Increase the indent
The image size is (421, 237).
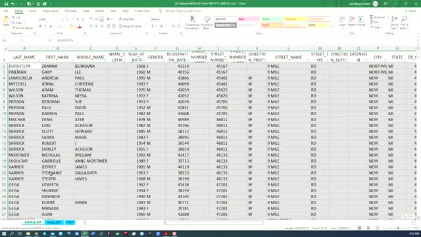(x=114, y=26)
